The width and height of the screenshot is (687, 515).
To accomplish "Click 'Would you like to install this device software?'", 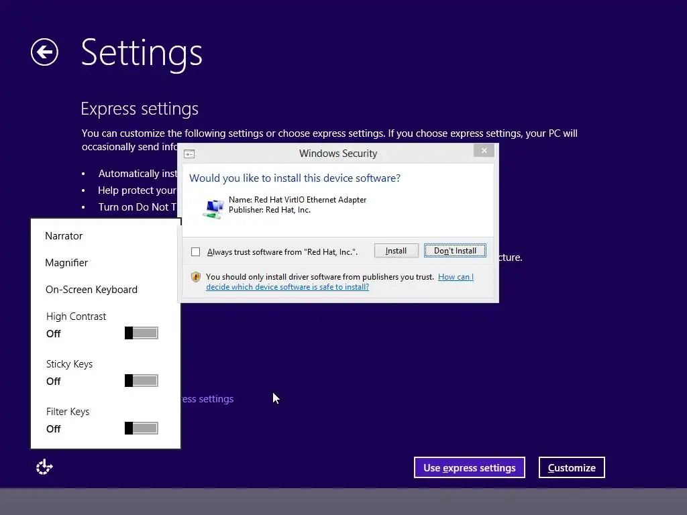I will tap(295, 178).
